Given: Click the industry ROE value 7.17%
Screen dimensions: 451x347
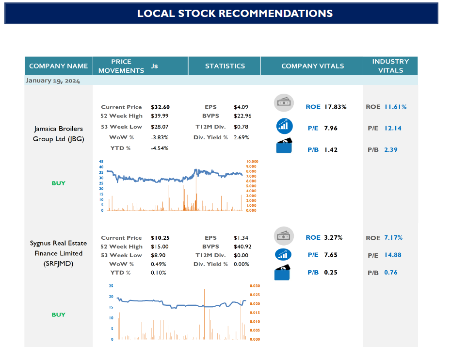Looking at the screenshot, I should coord(393,237).
